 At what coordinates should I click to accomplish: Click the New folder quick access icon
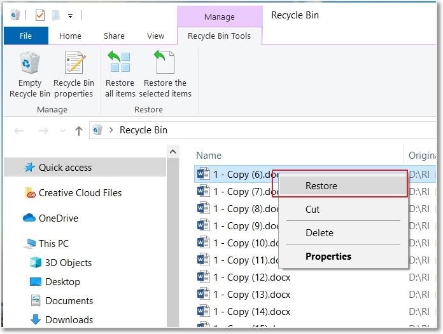(56, 15)
